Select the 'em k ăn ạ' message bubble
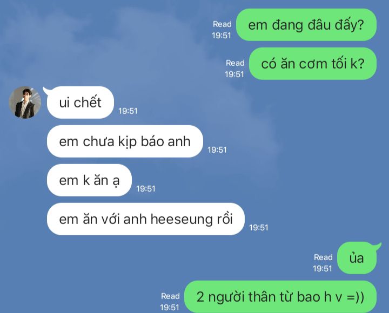The image size is (389, 313). click(89, 180)
